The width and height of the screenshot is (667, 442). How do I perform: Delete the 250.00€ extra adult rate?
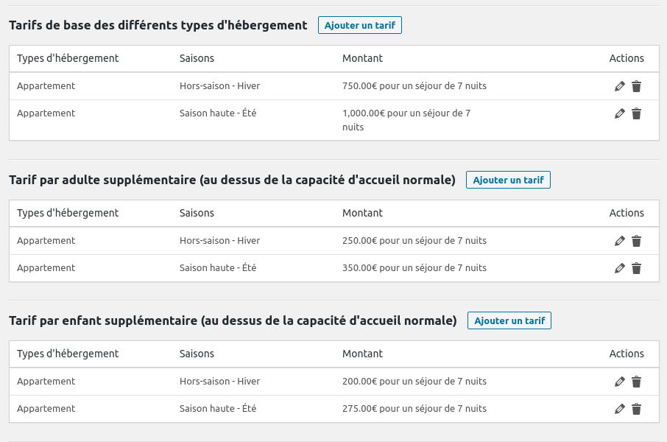pos(636,241)
